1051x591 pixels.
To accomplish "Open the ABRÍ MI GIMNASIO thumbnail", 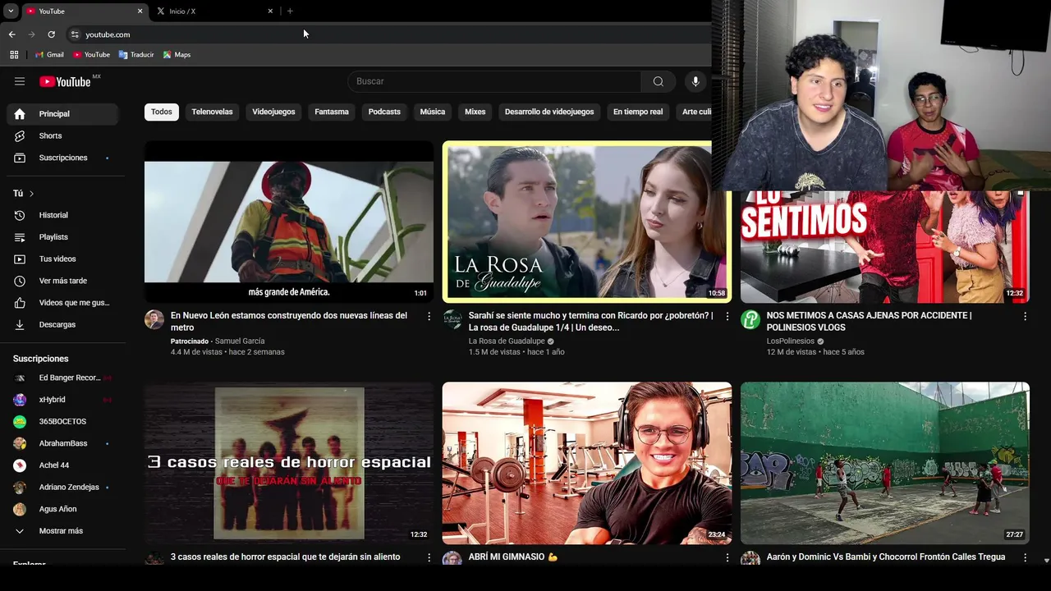I will click(x=587, y=463).
